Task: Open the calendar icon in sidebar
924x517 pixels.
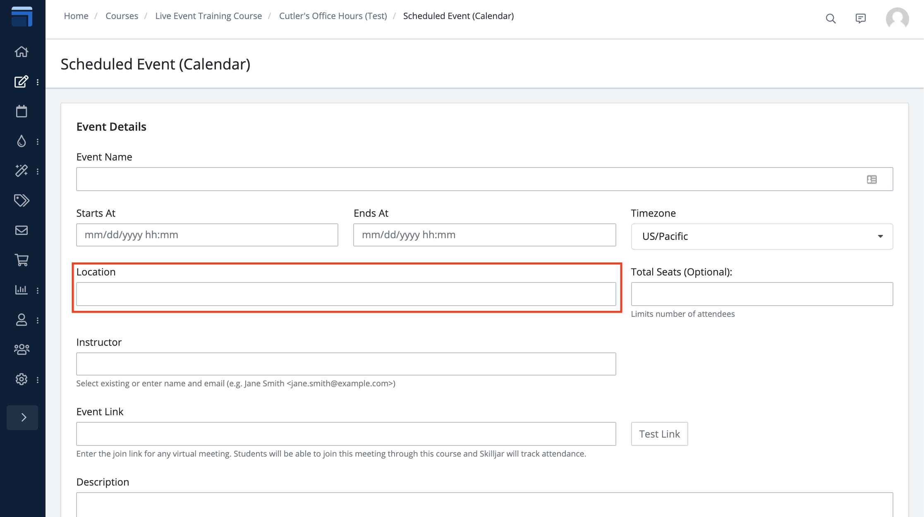Action: coord(22,111)
